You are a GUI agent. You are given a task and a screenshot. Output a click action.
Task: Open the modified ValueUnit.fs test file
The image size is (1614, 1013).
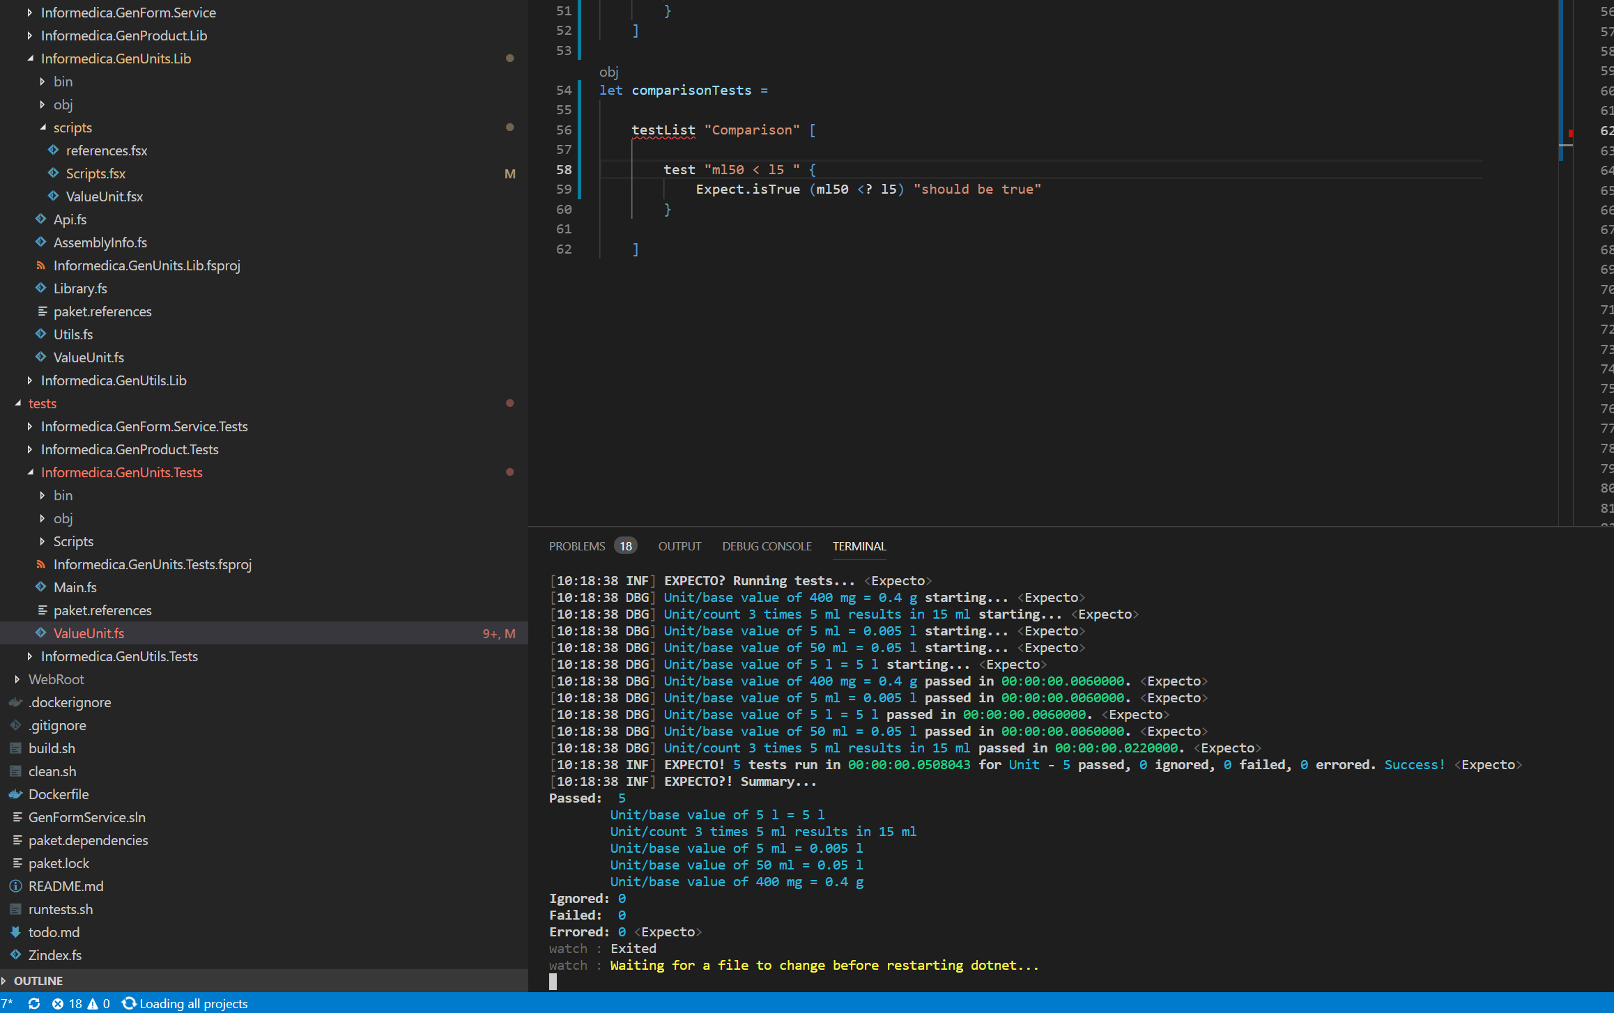point(89,633)
